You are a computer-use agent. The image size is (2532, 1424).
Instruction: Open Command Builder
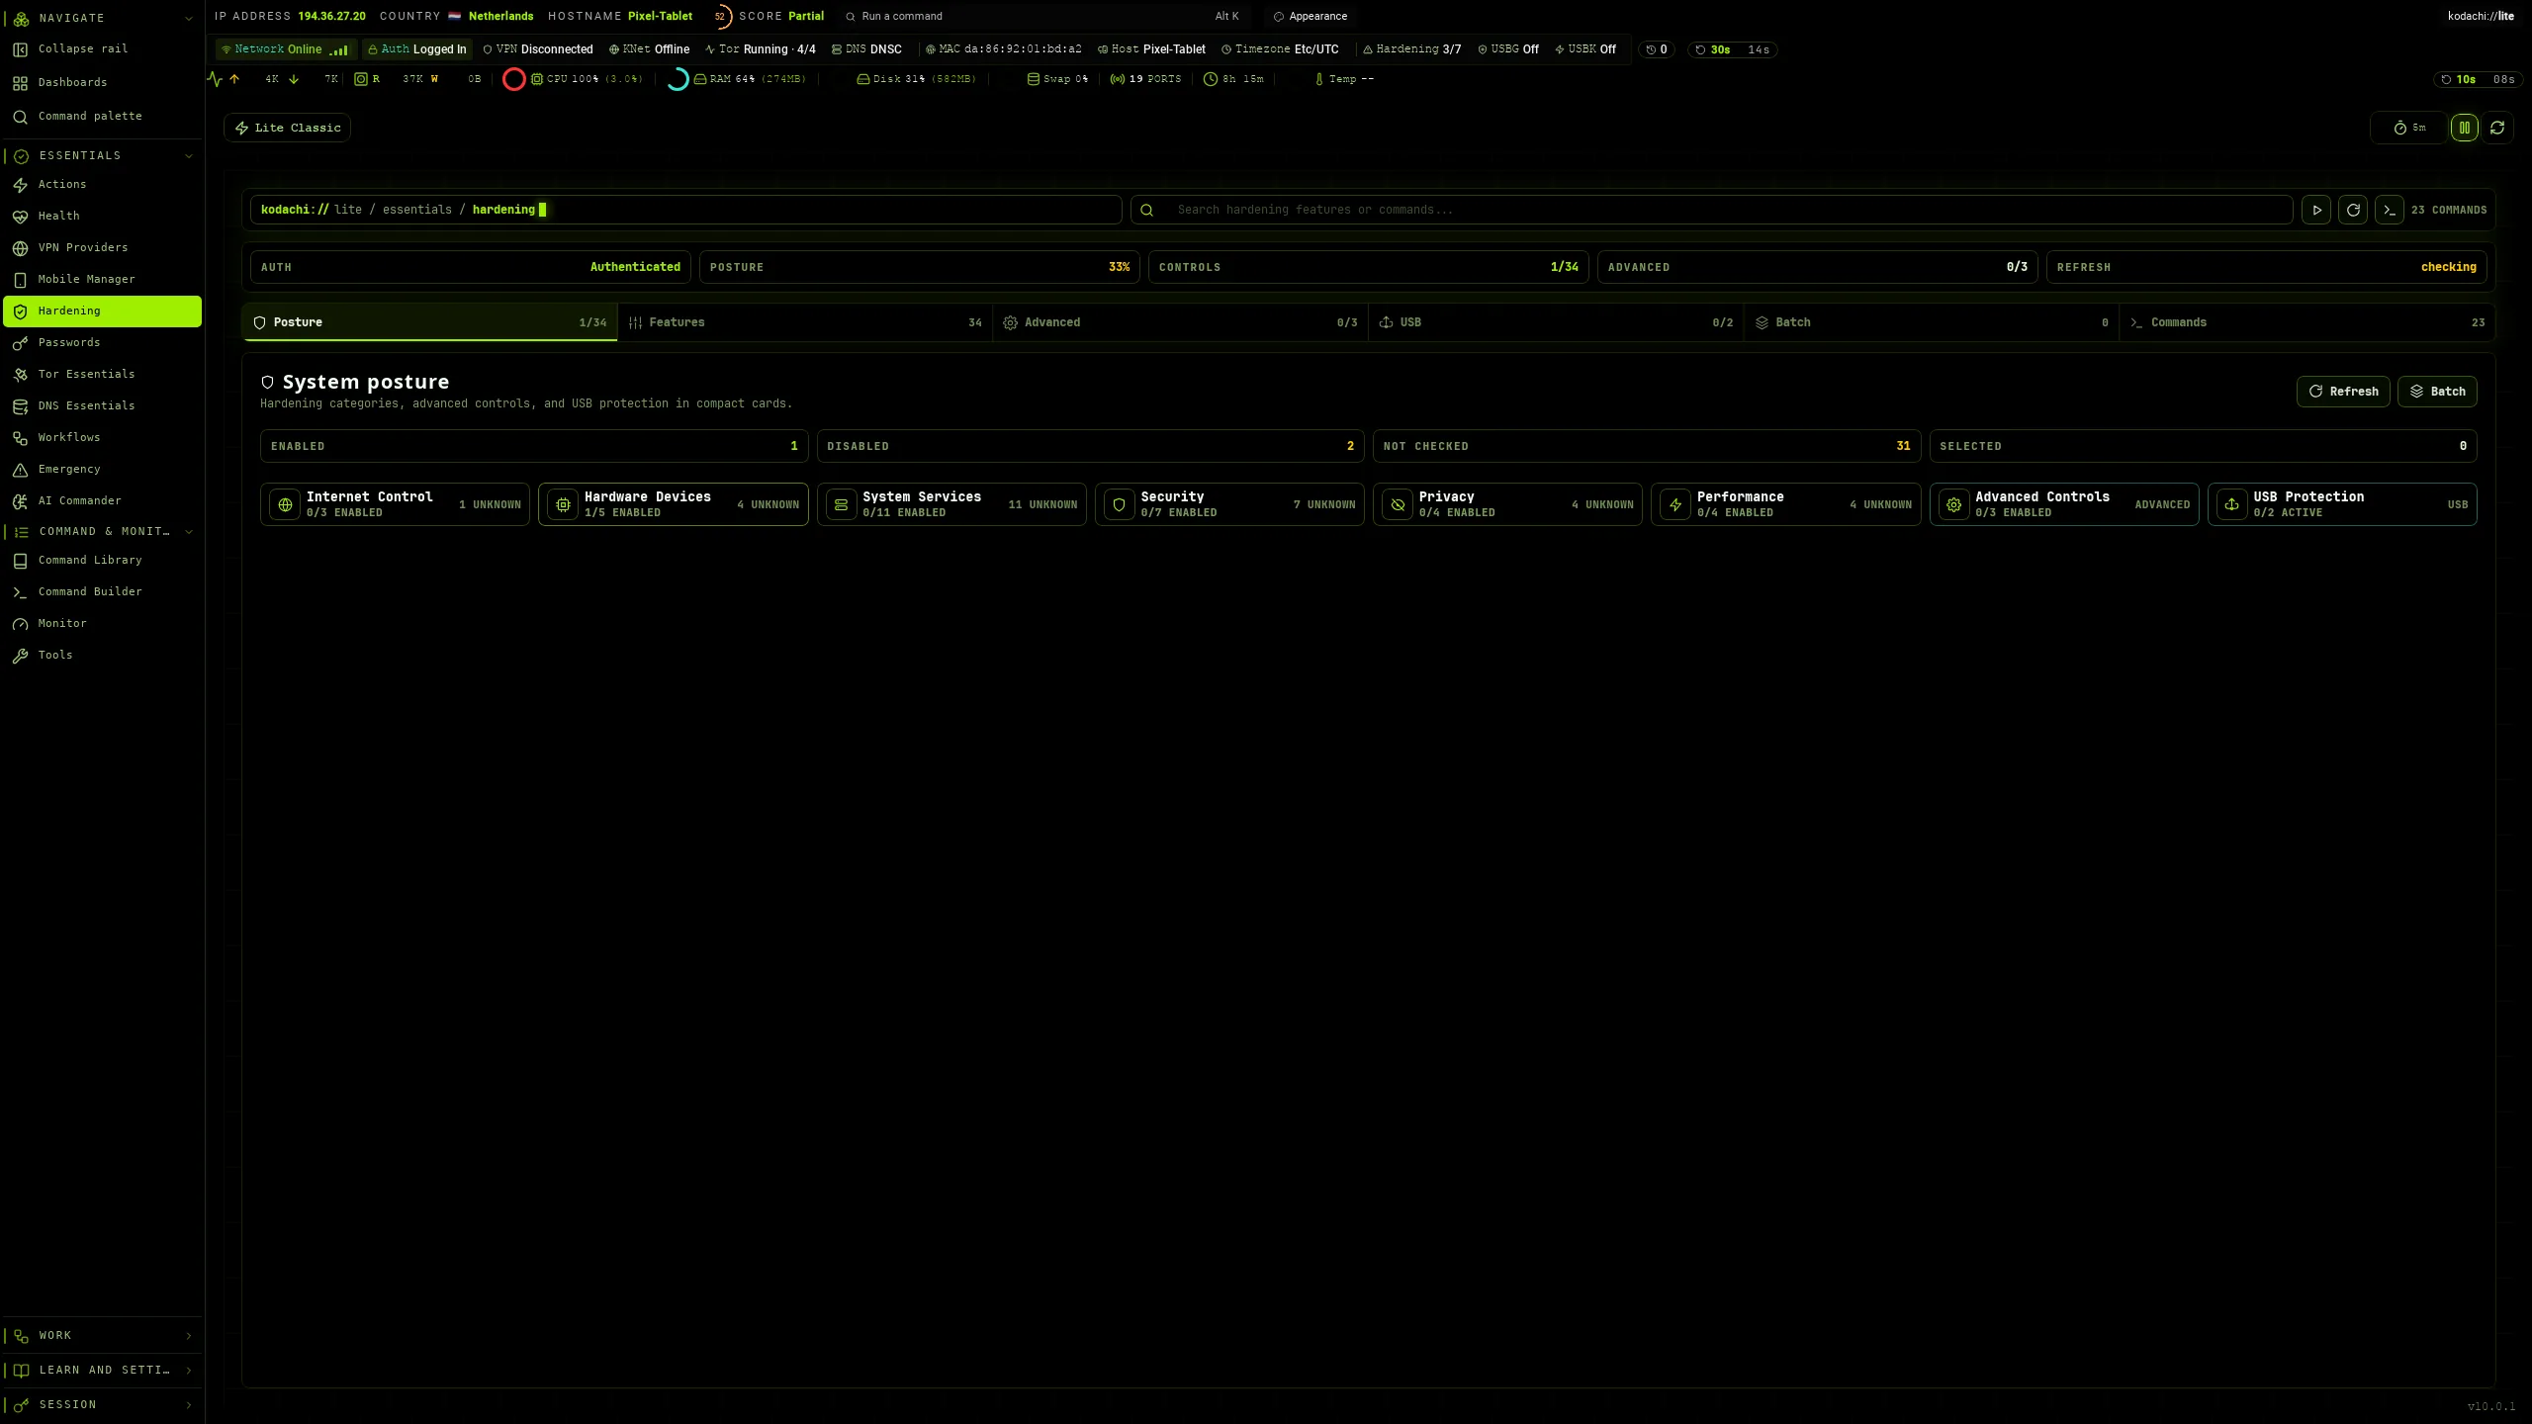[102, 591]
